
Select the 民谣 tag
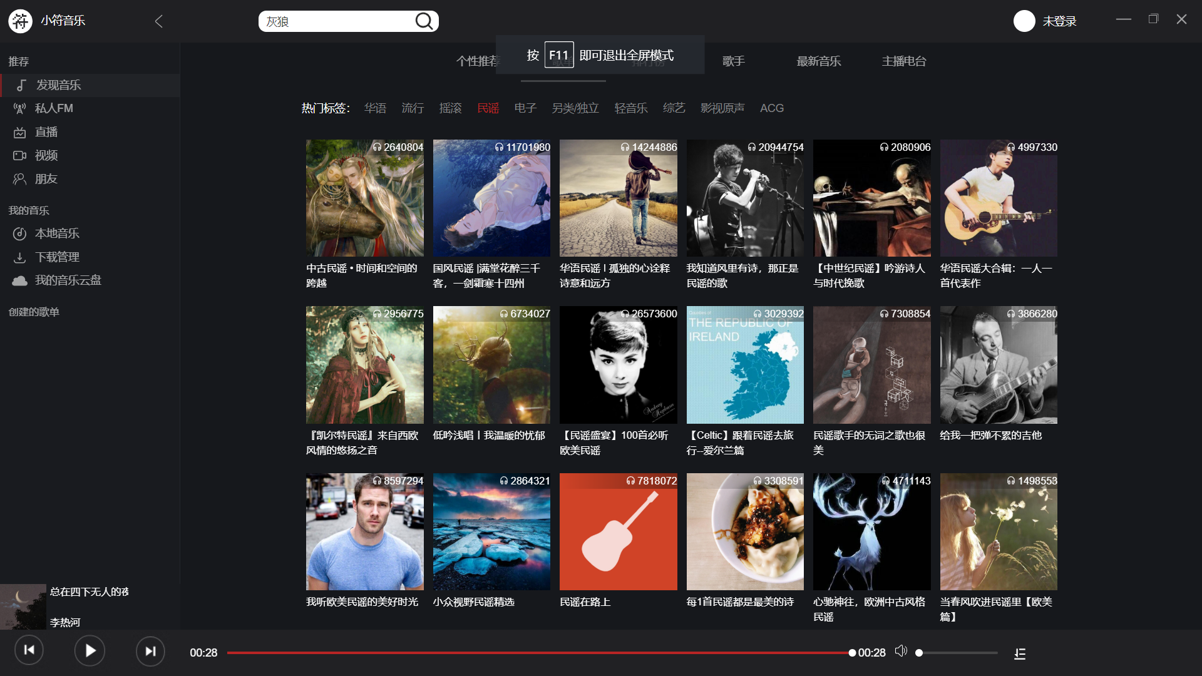click(x=488, y=108)
